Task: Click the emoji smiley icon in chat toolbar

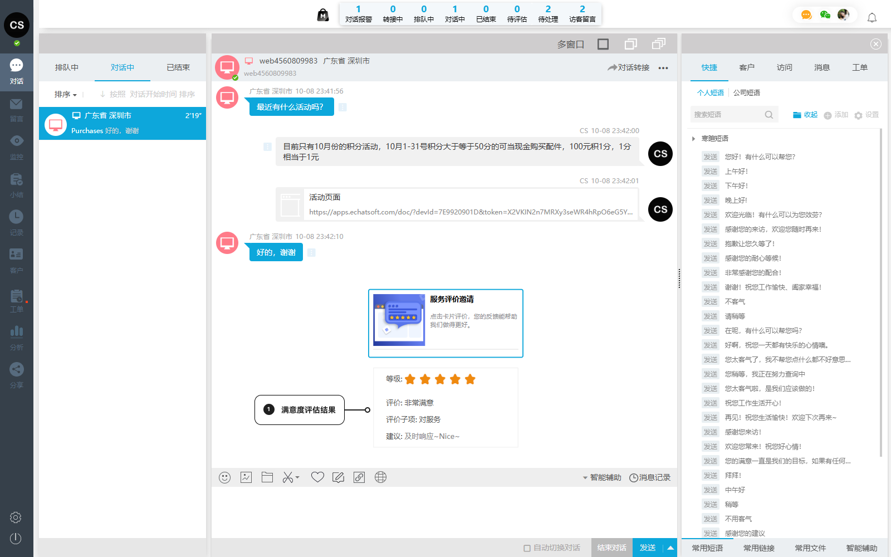Action: pos(224,477)
